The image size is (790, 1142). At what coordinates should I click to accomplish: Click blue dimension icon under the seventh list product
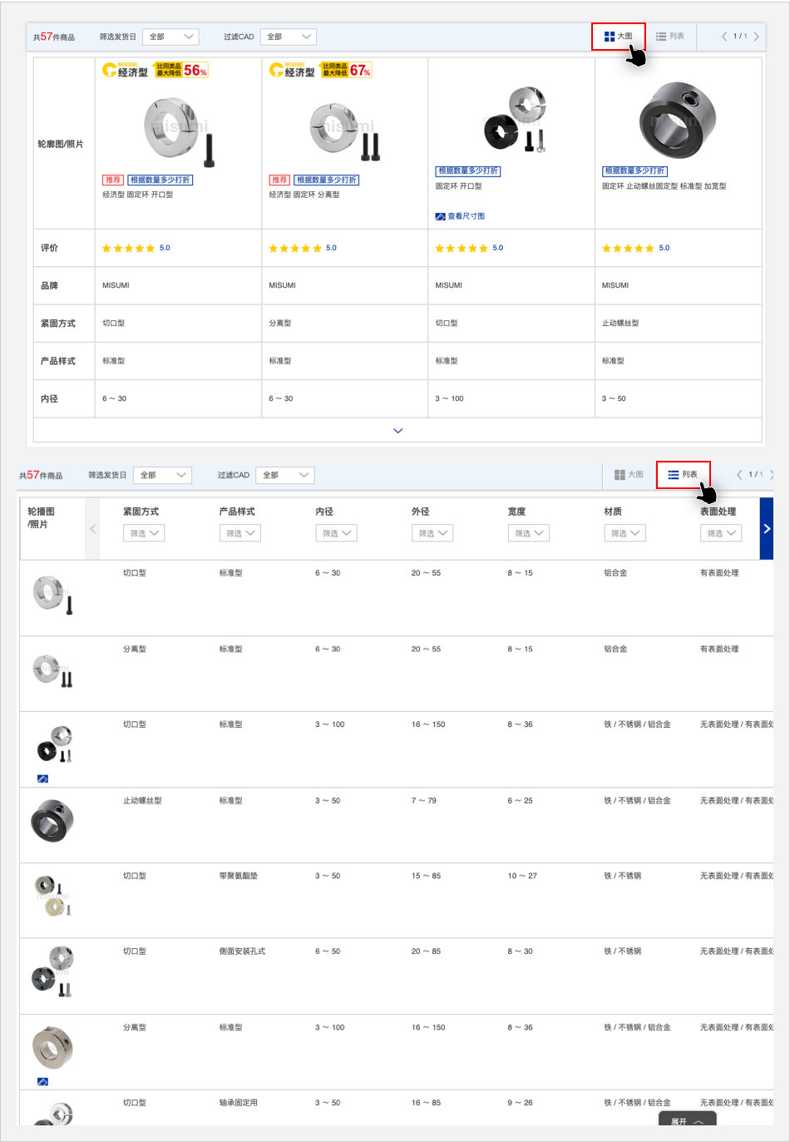pos(42,1082)
